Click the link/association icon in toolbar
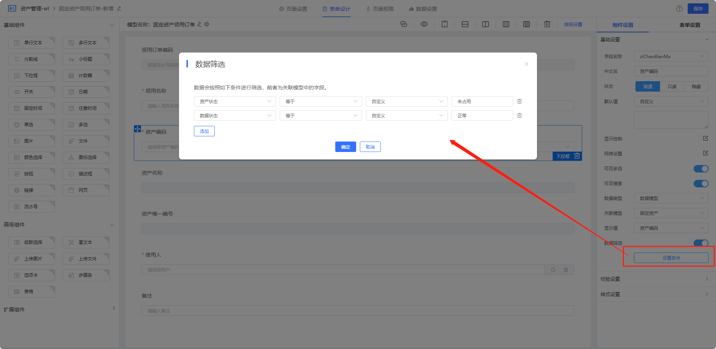716x349 pixels. (403, 24)
